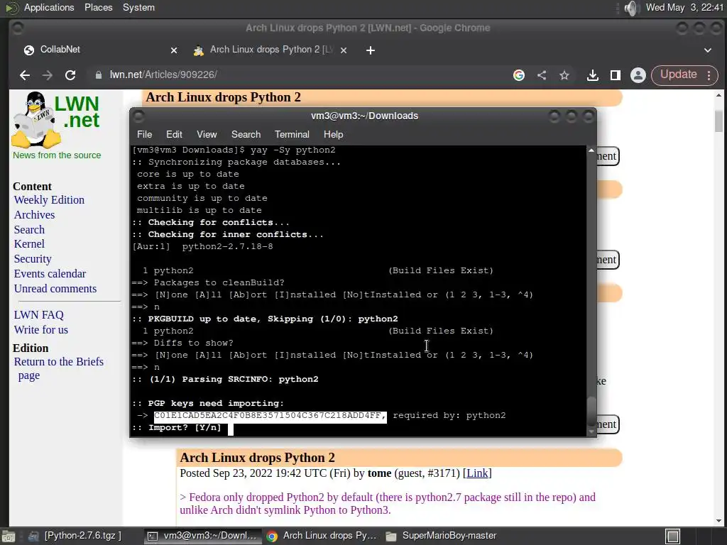Viewport: 727px width, 545px height.
Task: Click terminal window menu button at top-left
Action: pos(138,116)
